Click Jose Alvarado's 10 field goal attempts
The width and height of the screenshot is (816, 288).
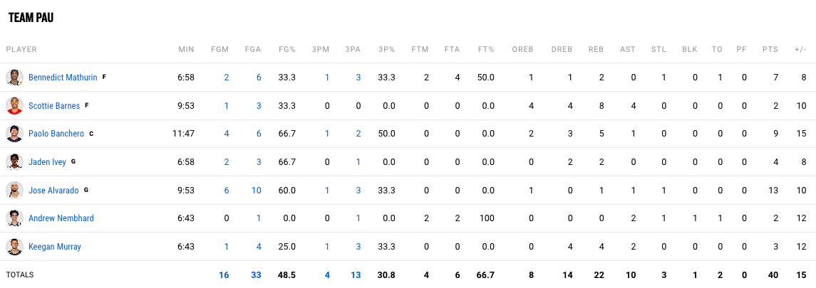click(257, 191)
